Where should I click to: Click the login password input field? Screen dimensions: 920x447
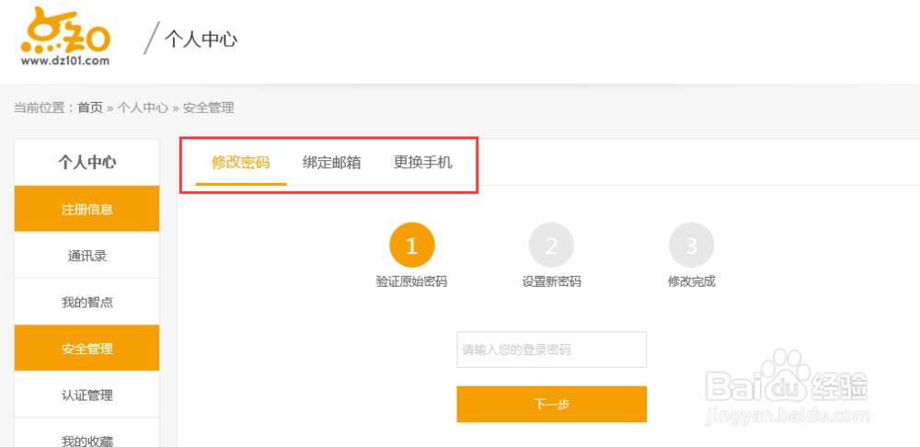[551, 350]
